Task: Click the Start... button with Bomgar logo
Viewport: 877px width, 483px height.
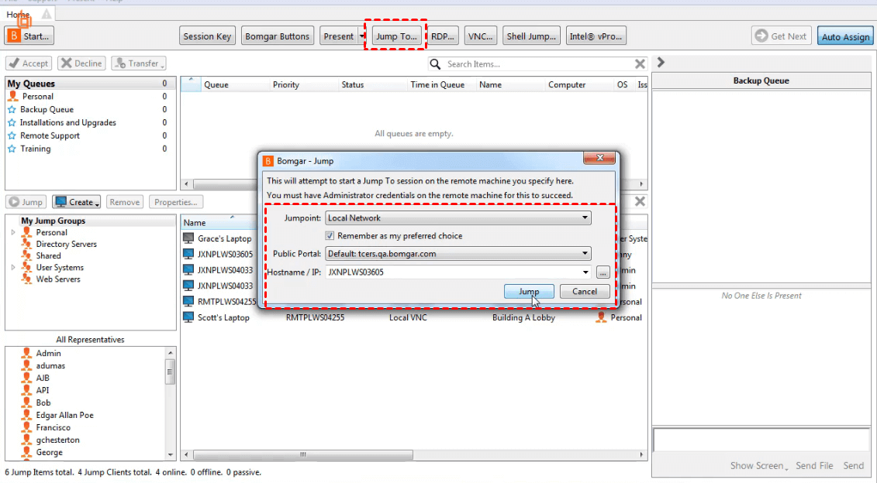Action: [29, 36]
